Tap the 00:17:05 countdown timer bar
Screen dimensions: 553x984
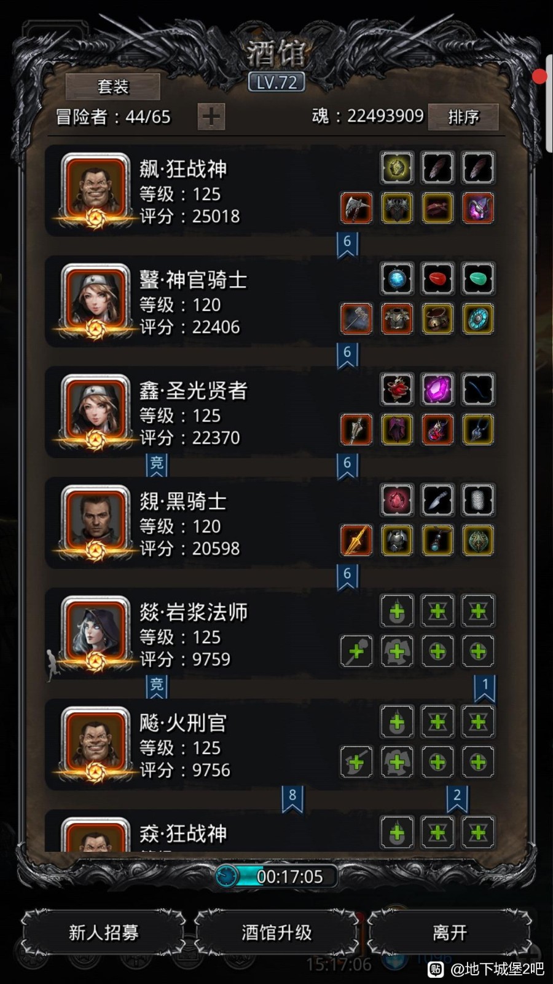coord(276,876)
